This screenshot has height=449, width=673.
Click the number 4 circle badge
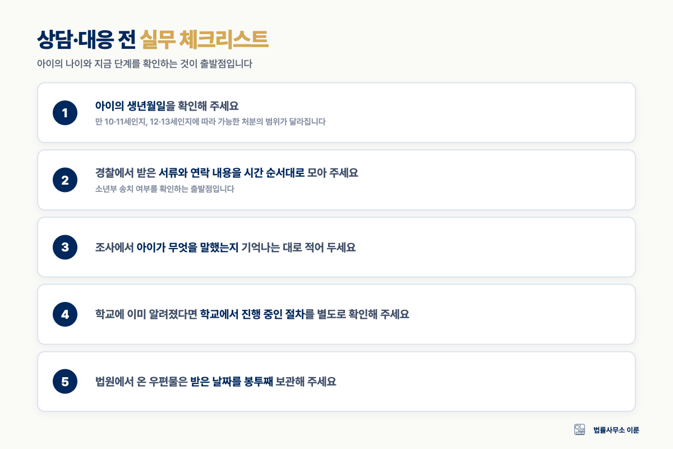[64, 314]
